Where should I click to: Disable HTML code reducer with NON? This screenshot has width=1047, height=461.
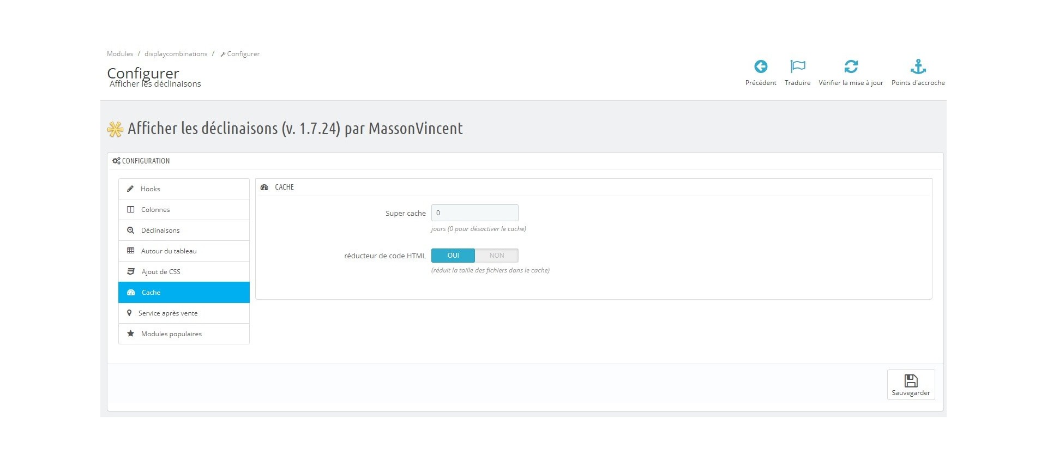(496, 256)
